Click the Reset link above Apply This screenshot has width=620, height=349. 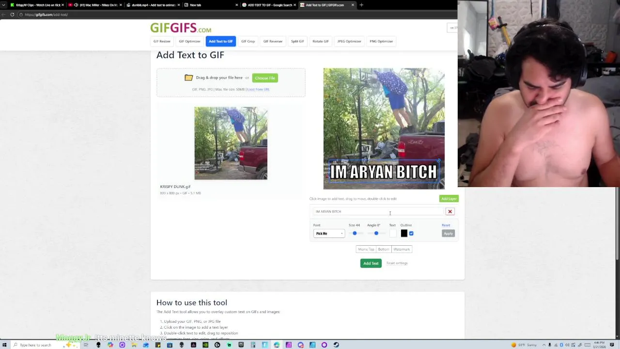[446, 225]
